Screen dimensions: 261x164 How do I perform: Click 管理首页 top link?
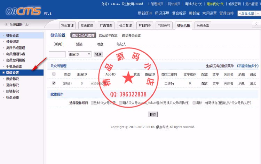(157, 4)
